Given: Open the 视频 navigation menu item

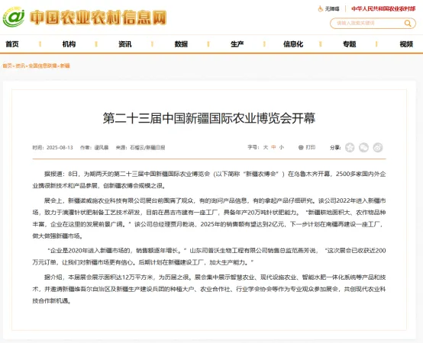Looking at the screenshot, I should tap(406, 44).
